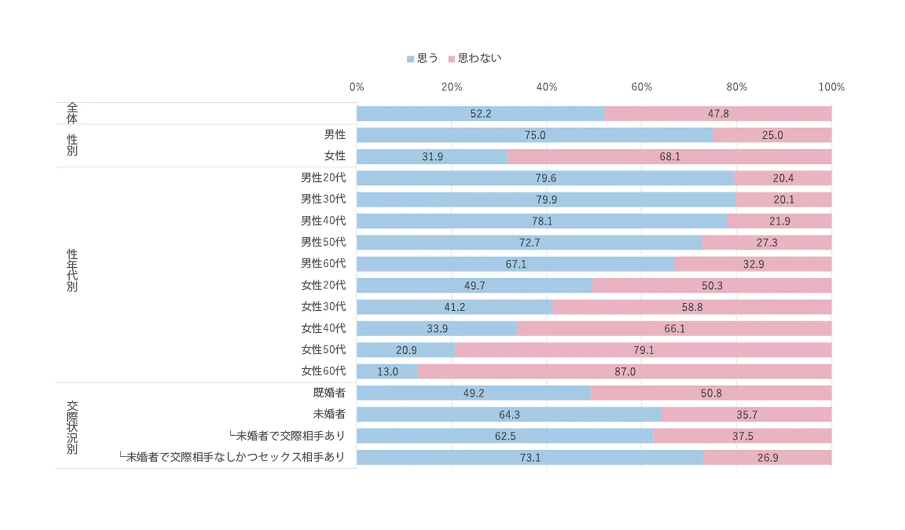
Task: Click the blue 思う legend swatch
Action: tap(410, 59)
